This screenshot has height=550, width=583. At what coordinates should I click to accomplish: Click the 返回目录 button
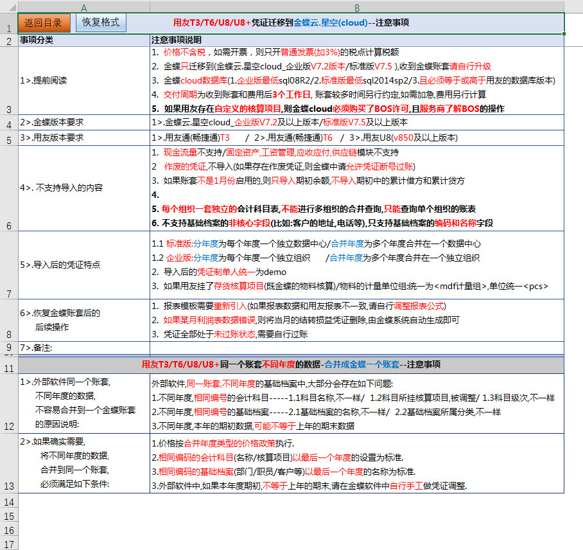(x=44, y=22)
